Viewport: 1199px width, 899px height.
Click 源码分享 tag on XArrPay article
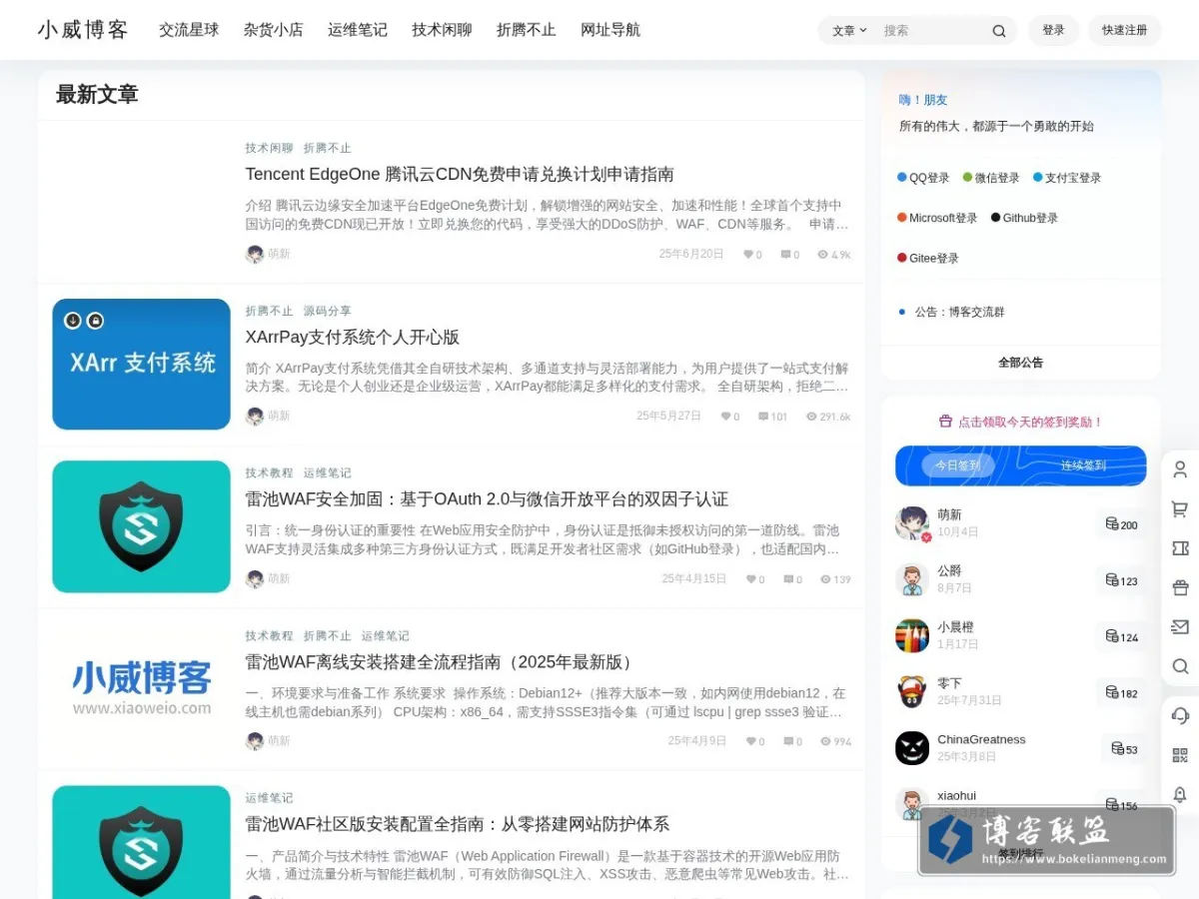tap(328, 311)
